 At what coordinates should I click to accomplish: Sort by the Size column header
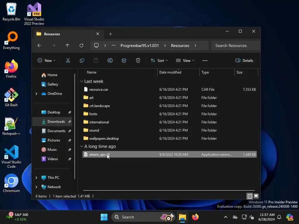246,72
